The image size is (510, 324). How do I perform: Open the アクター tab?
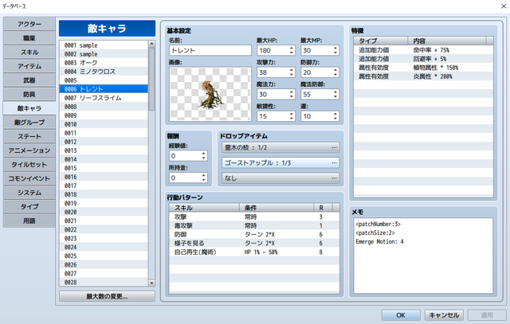29,25
